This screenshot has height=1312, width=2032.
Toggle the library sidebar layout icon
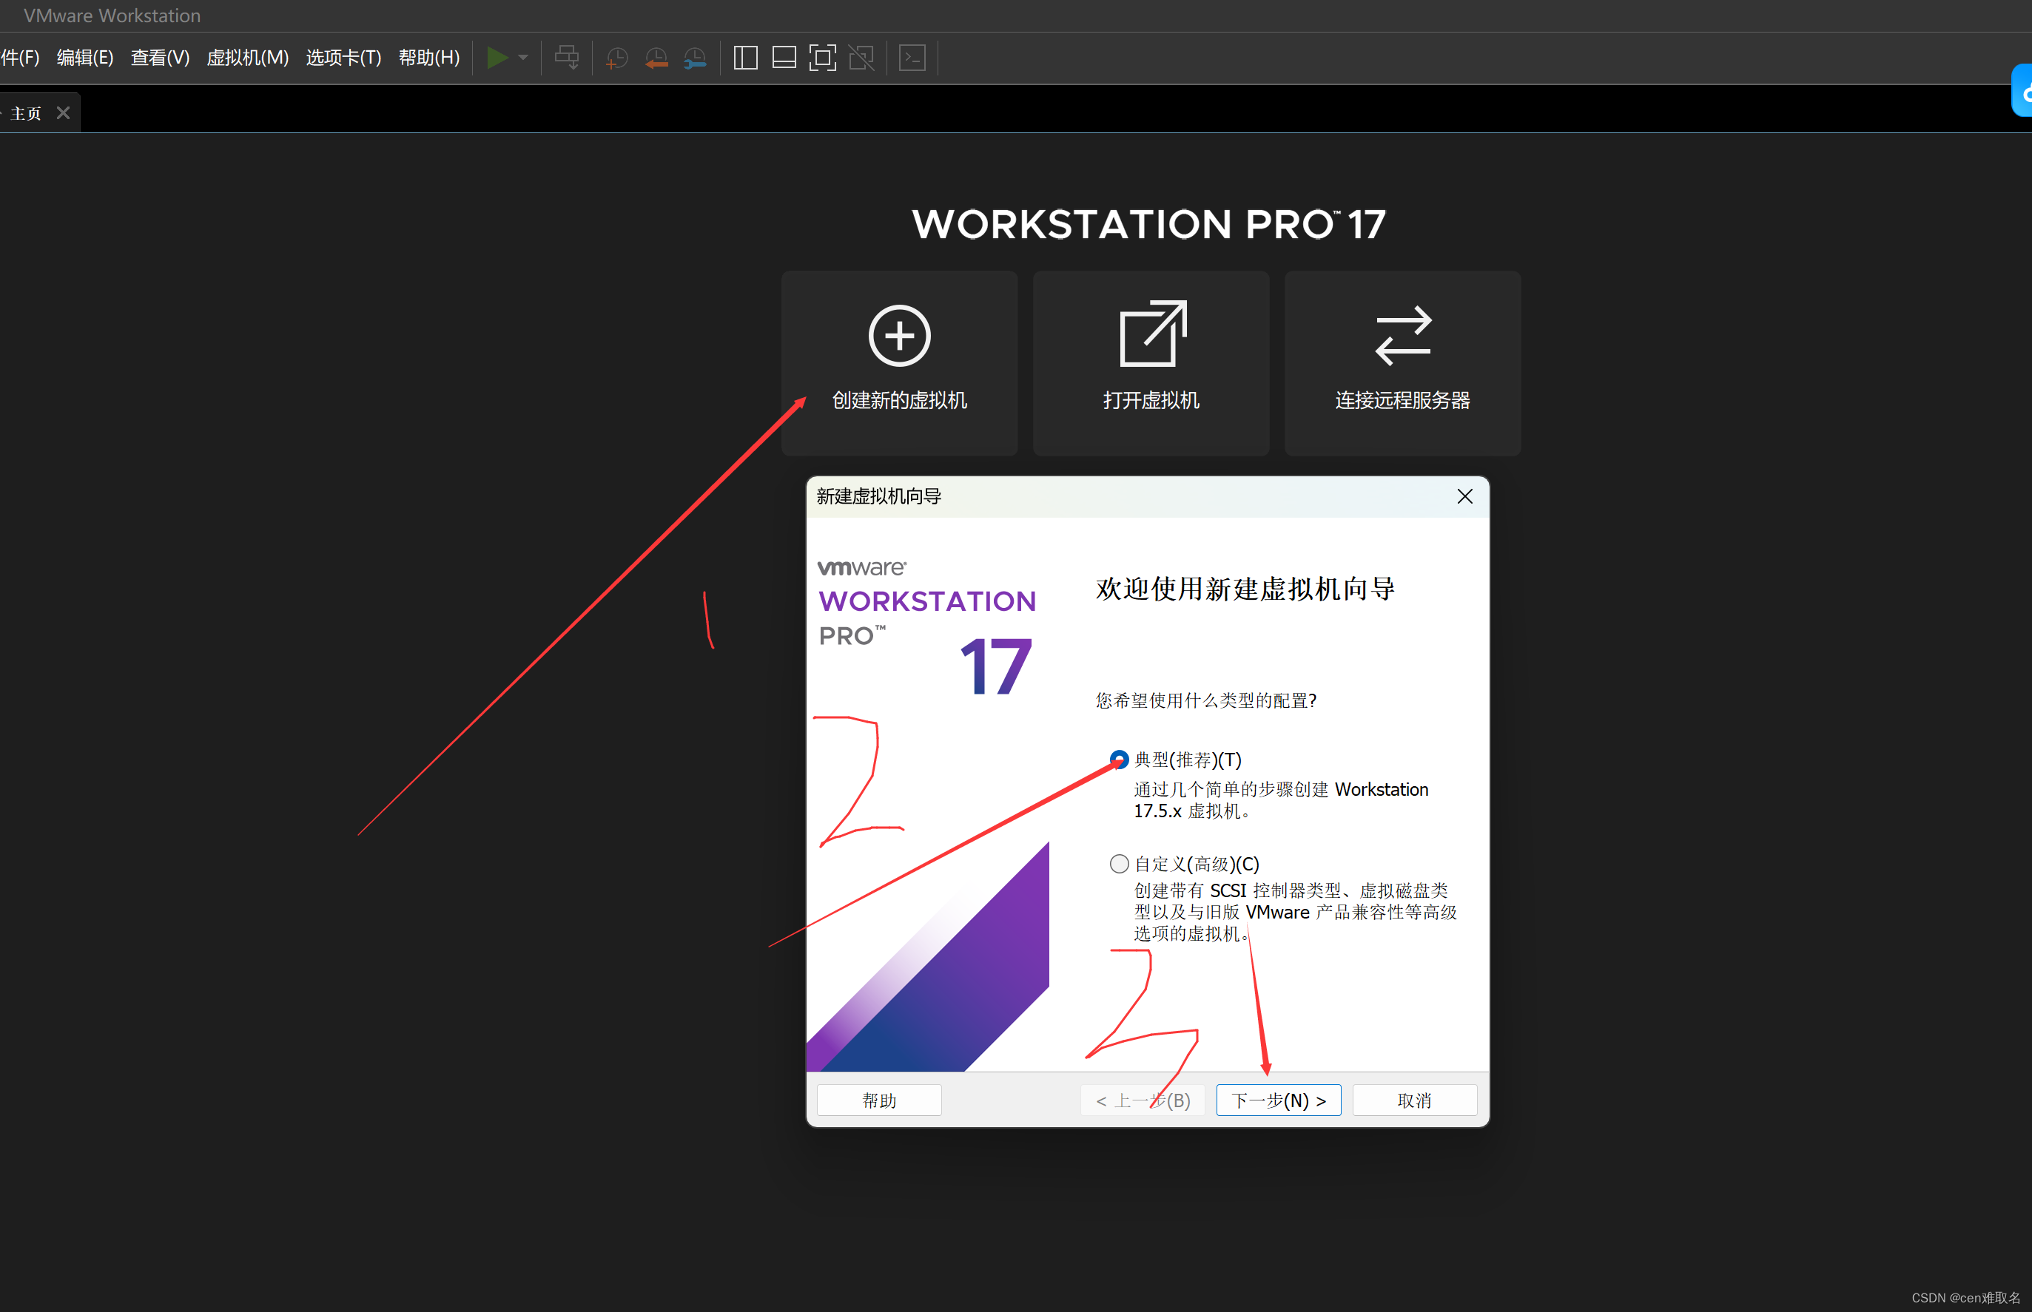[745, 58]
